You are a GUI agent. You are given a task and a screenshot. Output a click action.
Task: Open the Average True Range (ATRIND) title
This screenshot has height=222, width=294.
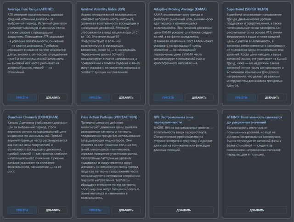pos(31,9)
